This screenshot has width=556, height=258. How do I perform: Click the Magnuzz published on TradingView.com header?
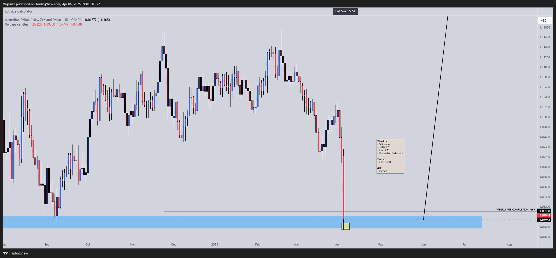coord(51,4)
